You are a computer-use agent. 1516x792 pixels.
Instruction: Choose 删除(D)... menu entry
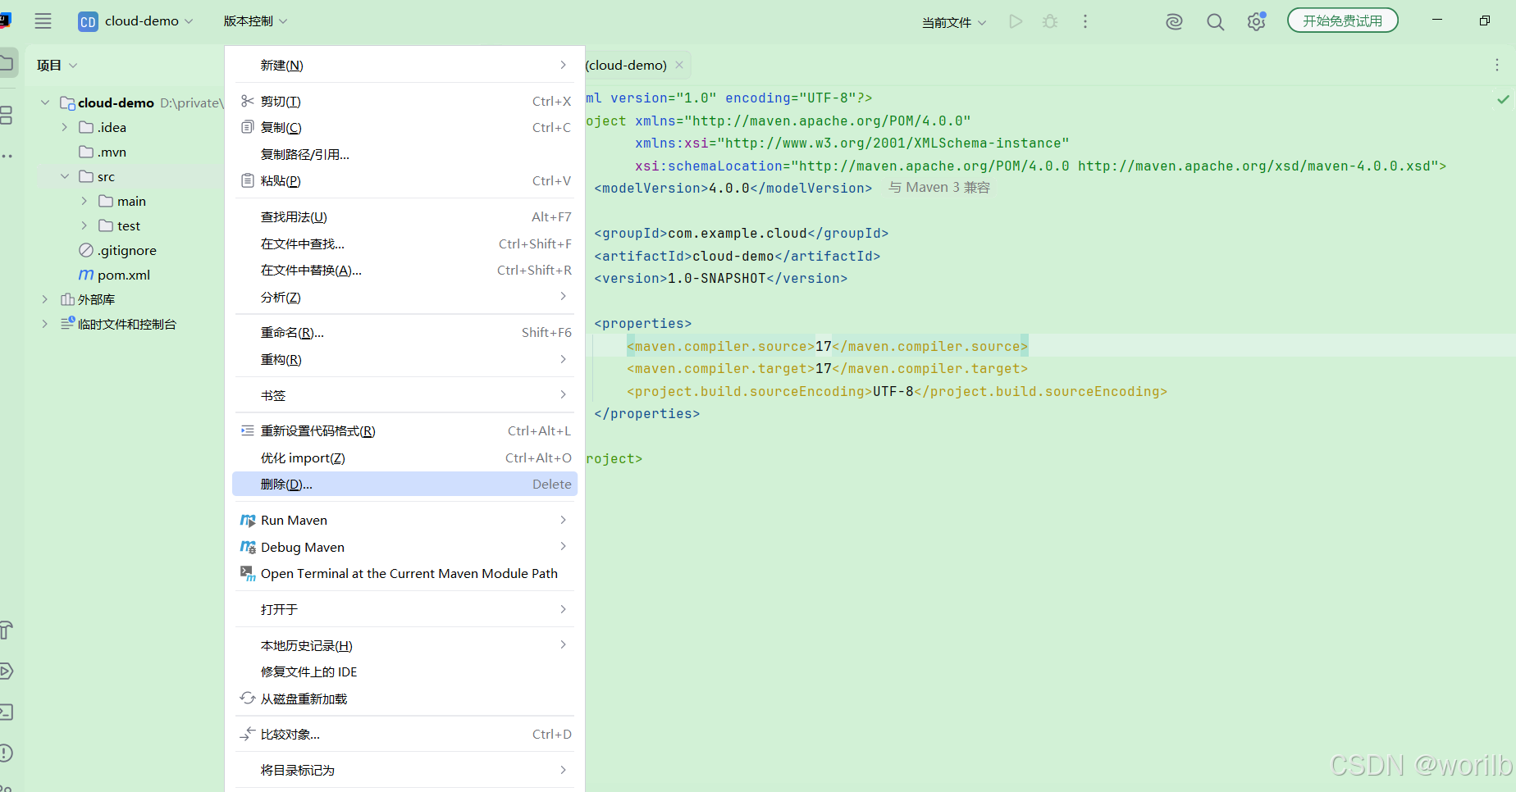coord(405,484)
